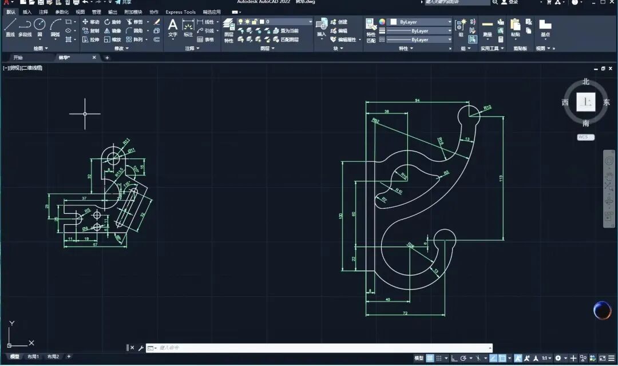Select the Move (移动) tool
The width and height of the screenshot is (618, 366).
click(x=90, y=22)
